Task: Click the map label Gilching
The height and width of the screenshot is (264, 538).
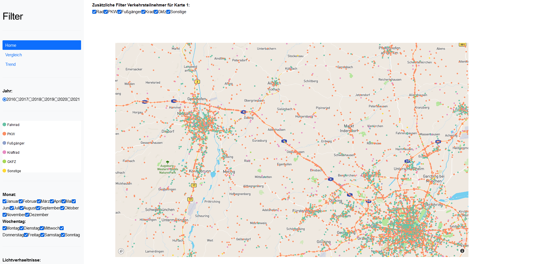Action: pyautogui.click(x=324, y=242)
